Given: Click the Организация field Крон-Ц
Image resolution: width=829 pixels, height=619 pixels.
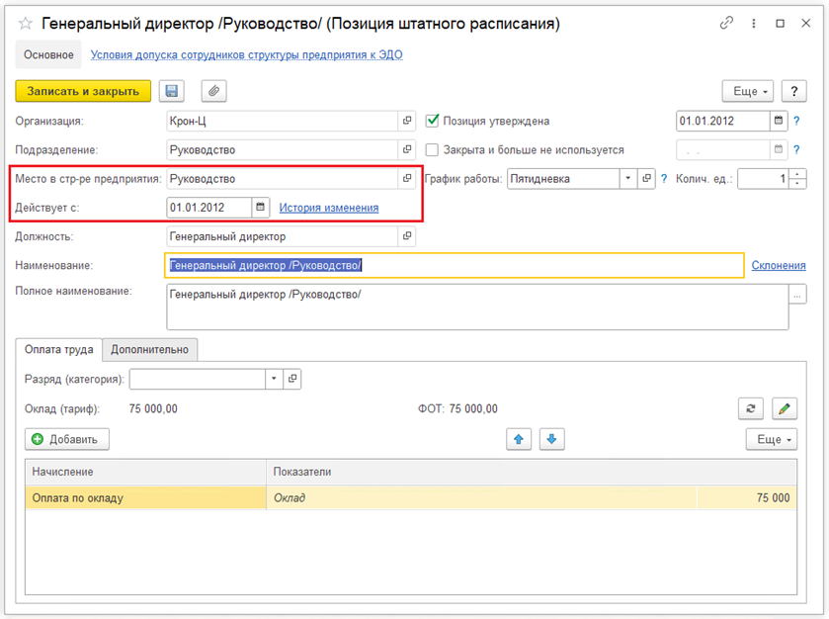Looking at the screenshot, I should [x=283, y=121].
